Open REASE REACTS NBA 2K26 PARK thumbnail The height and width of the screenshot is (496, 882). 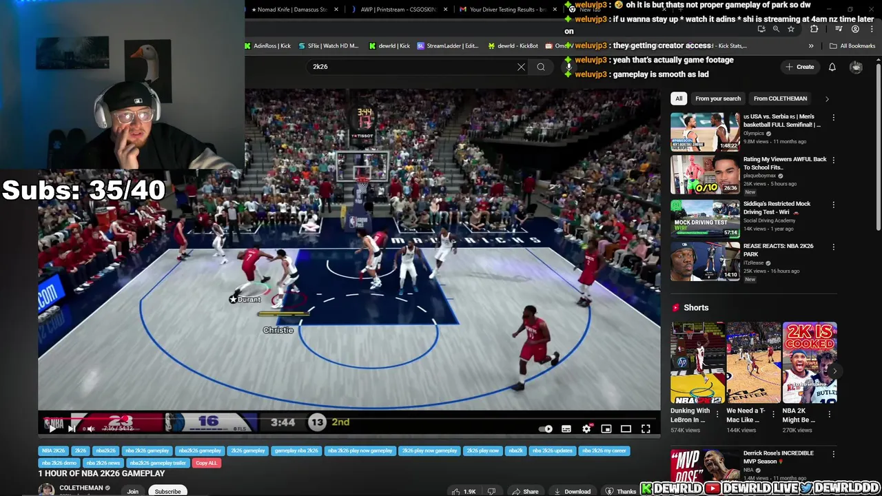pos(705,261)
